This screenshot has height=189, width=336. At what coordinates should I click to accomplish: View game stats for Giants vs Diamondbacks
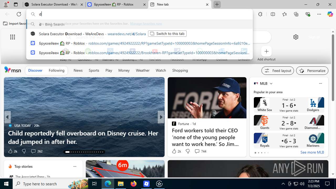(x=289, y=129)
